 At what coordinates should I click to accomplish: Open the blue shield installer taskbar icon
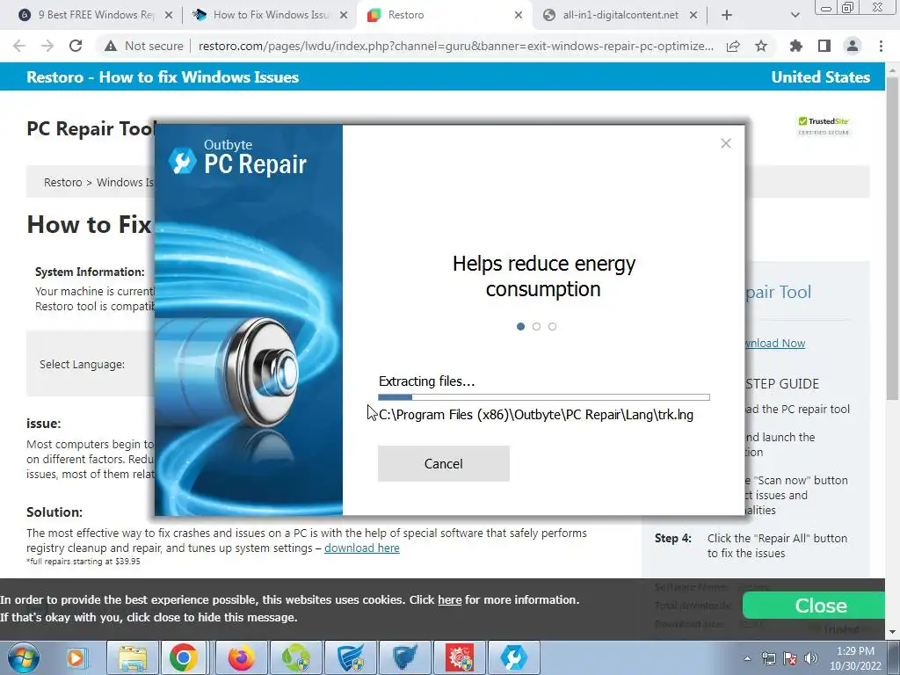pos(350,657)
